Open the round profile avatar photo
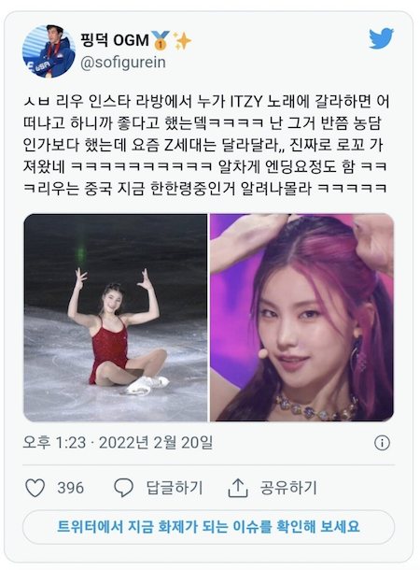The height and width of the screenshot is (570, 420). pyautogui.click(x=49, y=50)
